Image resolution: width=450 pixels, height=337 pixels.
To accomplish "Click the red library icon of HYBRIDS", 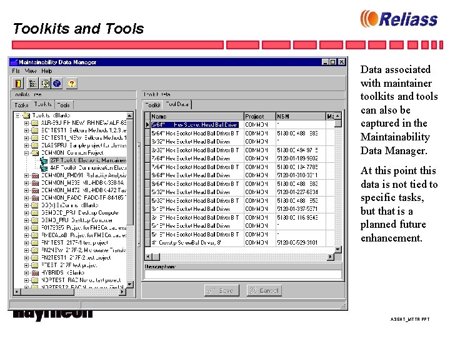I will pos(35,273).
